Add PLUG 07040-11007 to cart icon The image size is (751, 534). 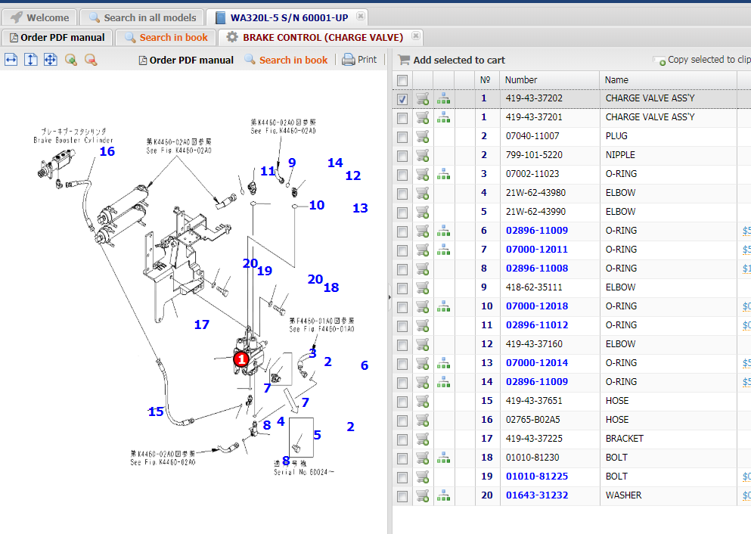tap(423, 136)
